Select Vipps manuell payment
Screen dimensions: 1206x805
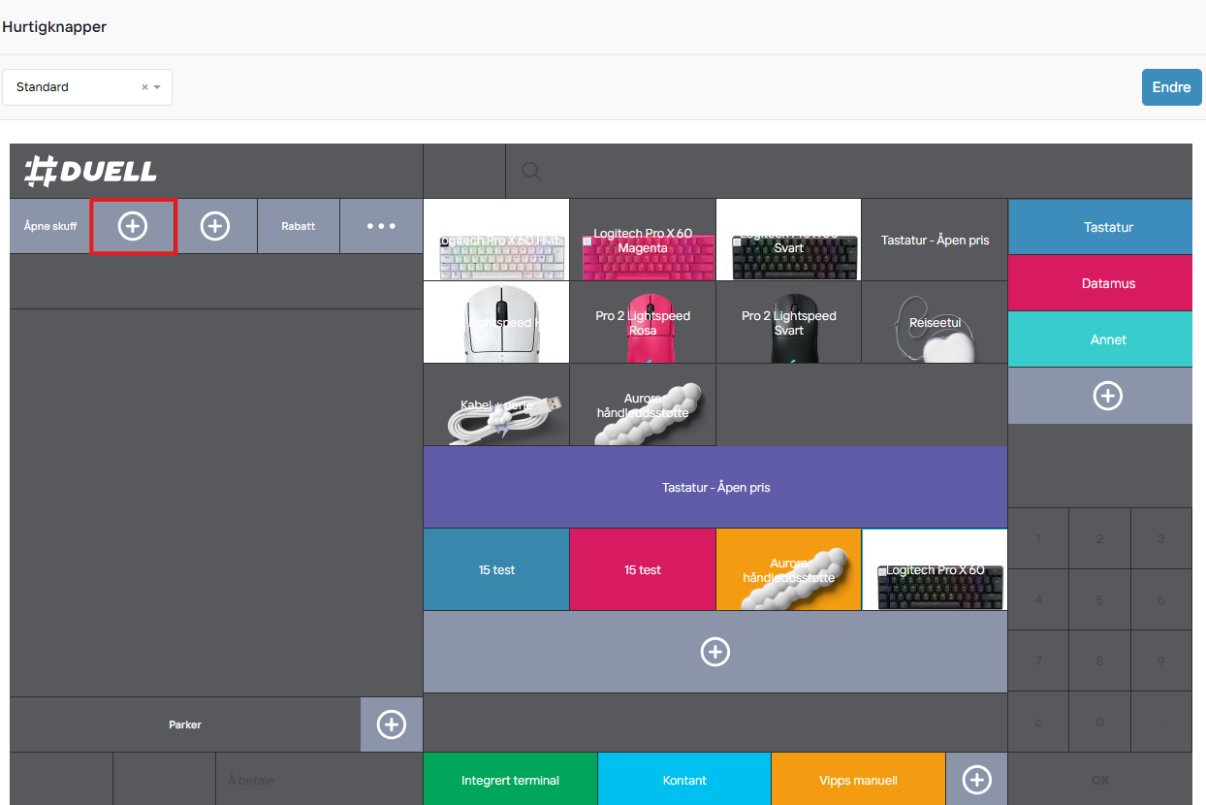(858, 780)
